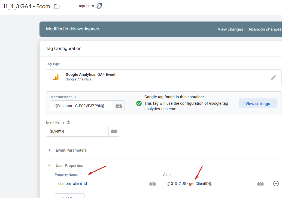This screenshot has width=282, height=198.
Task: Remove the custom_client_id user property row
Action: [x=276, y=184]
